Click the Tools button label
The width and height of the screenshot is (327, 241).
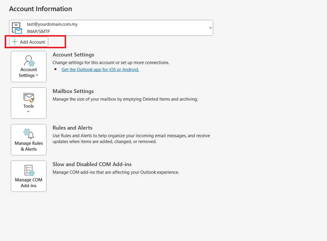pyautogui.click(x=29, y=106)
